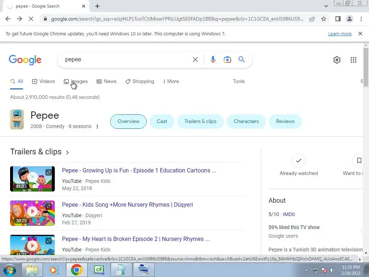
Task: Expand the More search options
Action: click(171, 82)
